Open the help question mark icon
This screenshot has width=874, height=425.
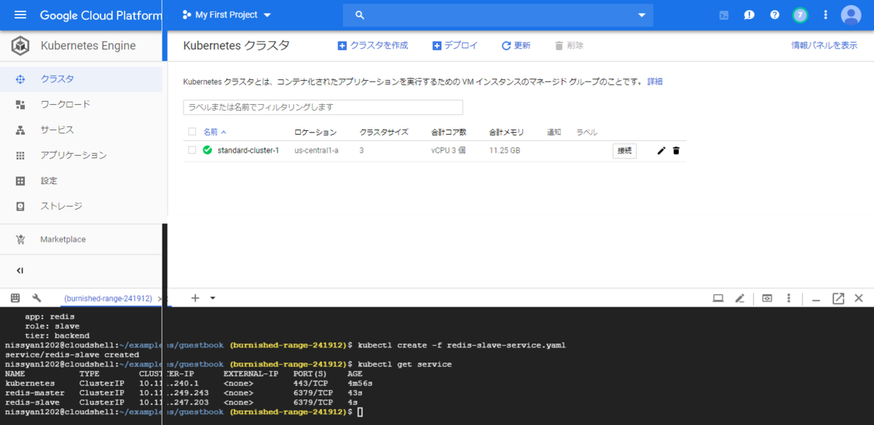pyautogui.click(x=774, y=15)
